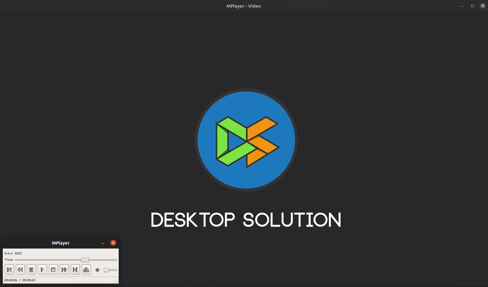Viewport: 488px width, 287px height.
Task: Click the Time seek slider handle
Action: 85,260
